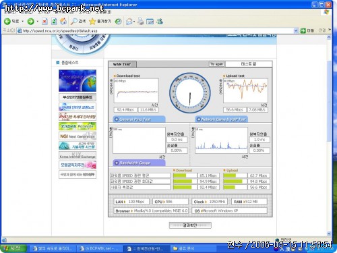This screenshot has height=253, width=337.
Task: Select the WAN TEST tab
Action: [x=122, y=64]
